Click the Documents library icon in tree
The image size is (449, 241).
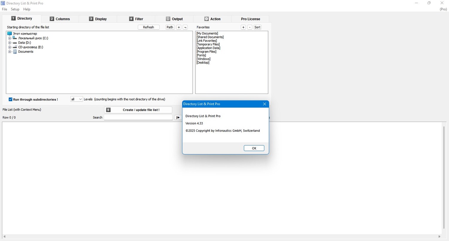pyautogui.click(x=15, y=51)
